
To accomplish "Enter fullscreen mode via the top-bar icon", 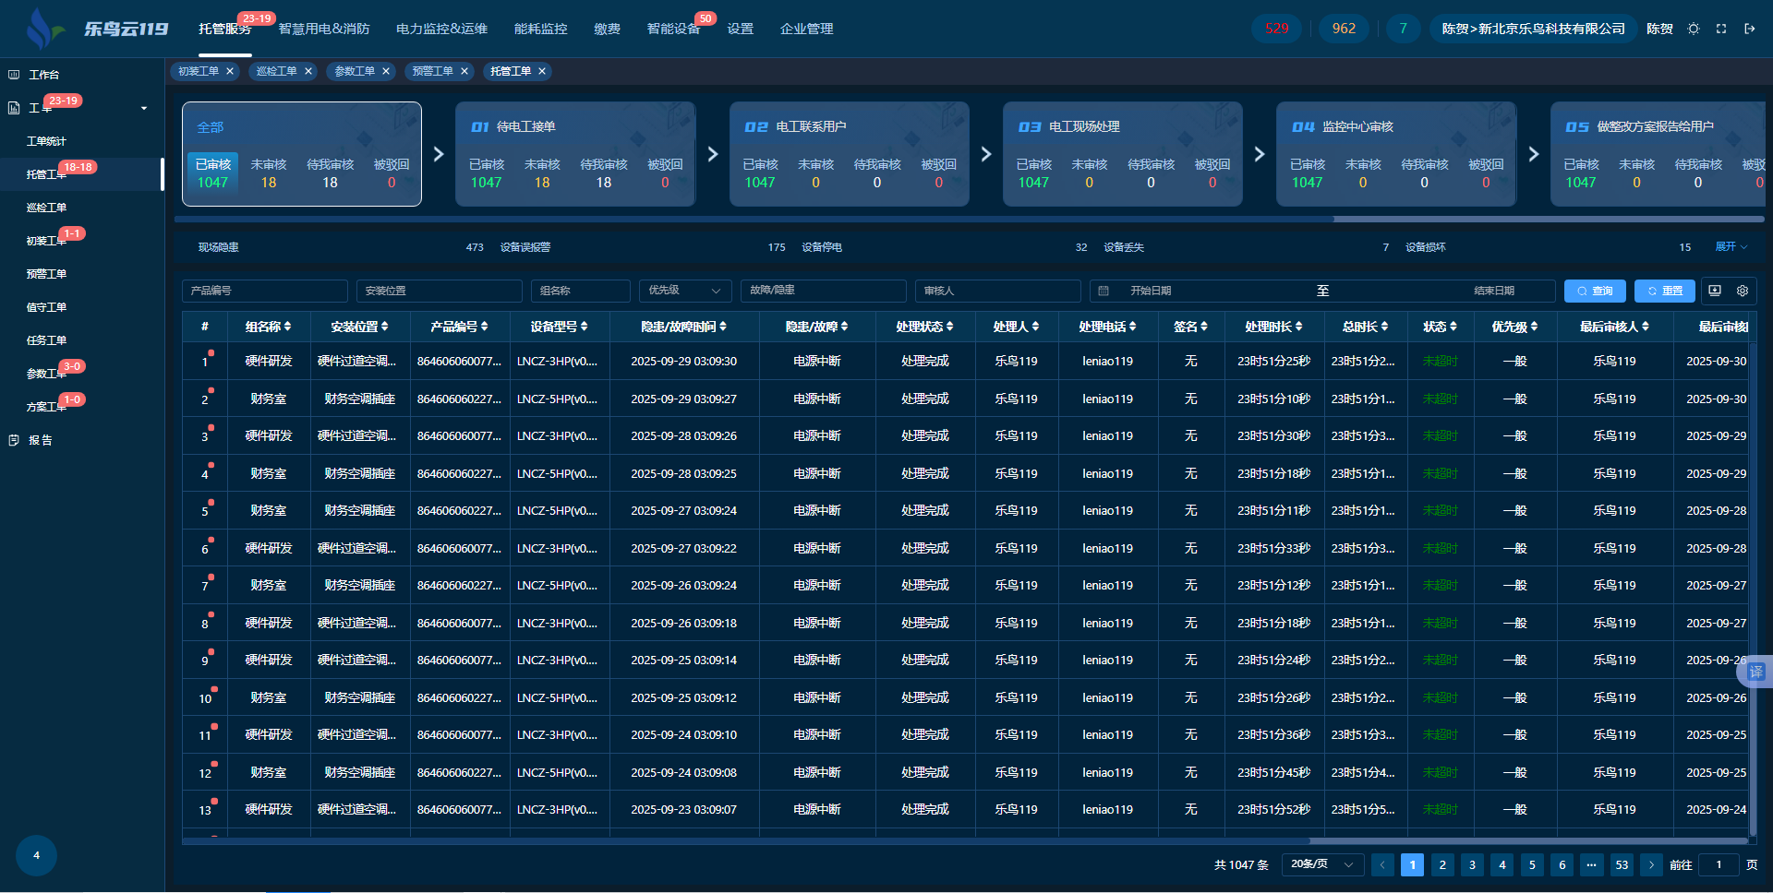I will click(1721, 29).
